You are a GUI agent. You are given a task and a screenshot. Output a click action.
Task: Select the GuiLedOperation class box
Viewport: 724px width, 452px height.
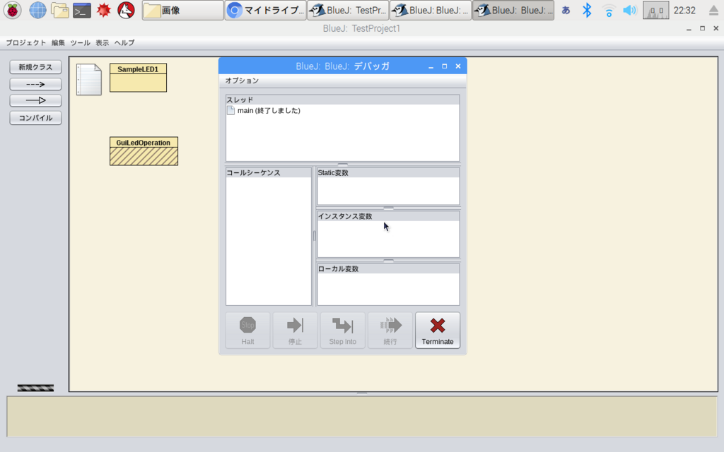[x=144, y=151]
